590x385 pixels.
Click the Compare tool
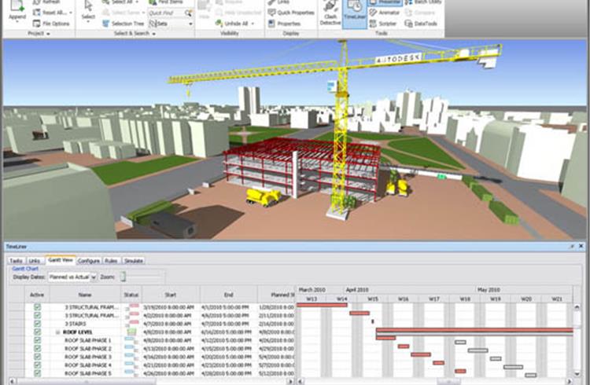click(420, 13)
